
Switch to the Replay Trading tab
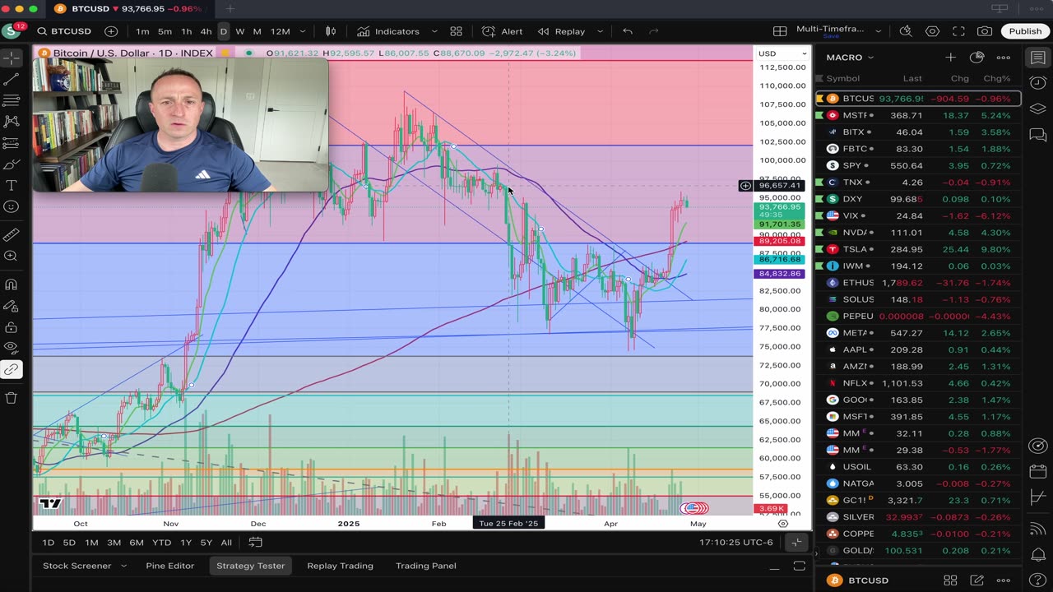[x=340, y=566]
